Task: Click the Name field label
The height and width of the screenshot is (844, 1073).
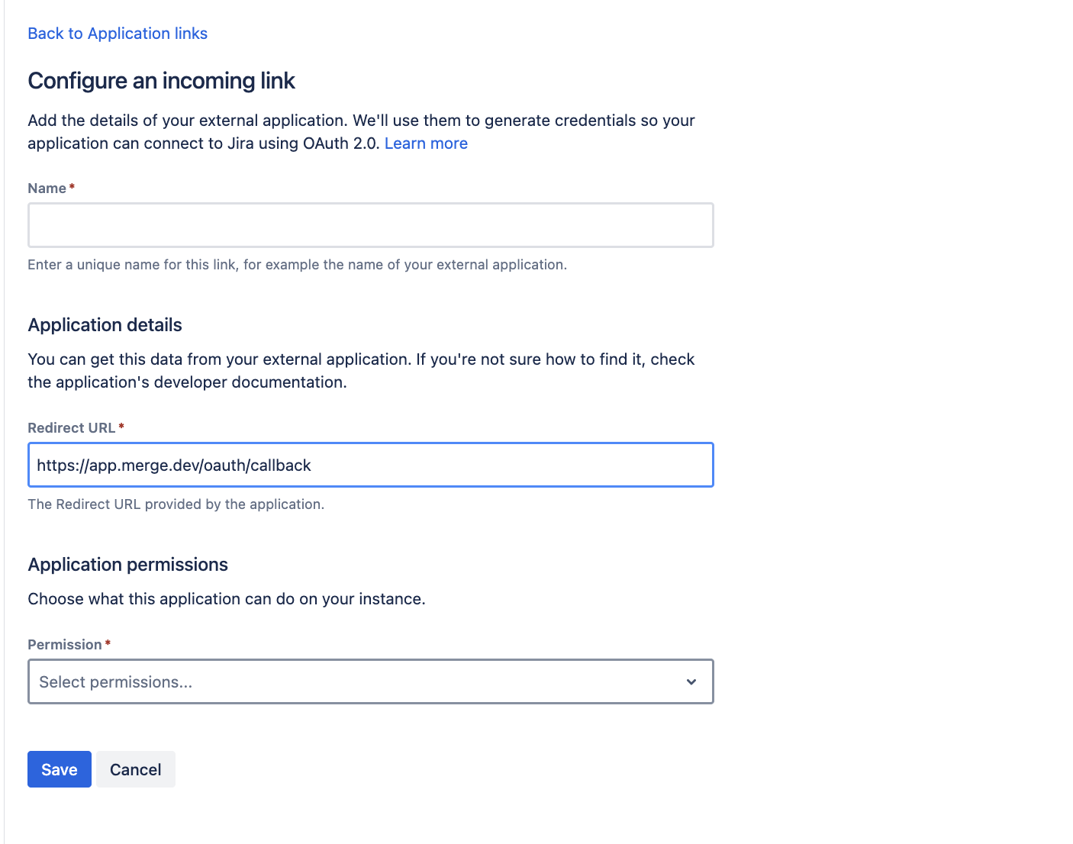Action: click(x=47, y=188)
